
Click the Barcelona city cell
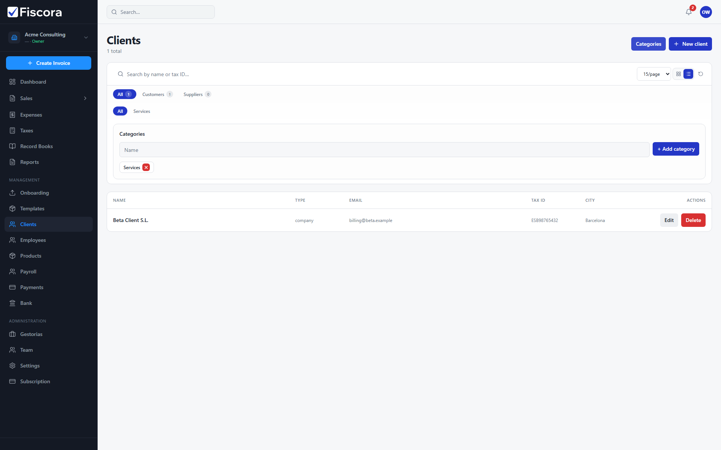(x=595, y=220)
